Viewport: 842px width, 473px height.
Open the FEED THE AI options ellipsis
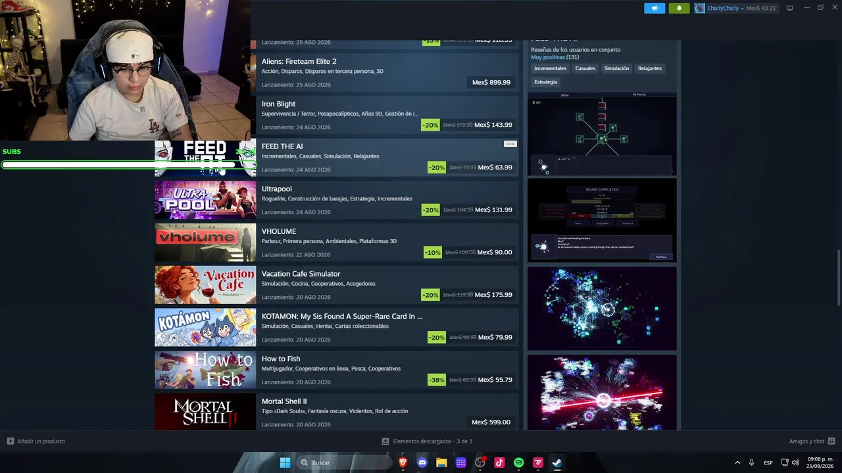510,144
